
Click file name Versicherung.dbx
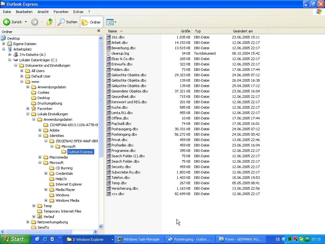125,188
